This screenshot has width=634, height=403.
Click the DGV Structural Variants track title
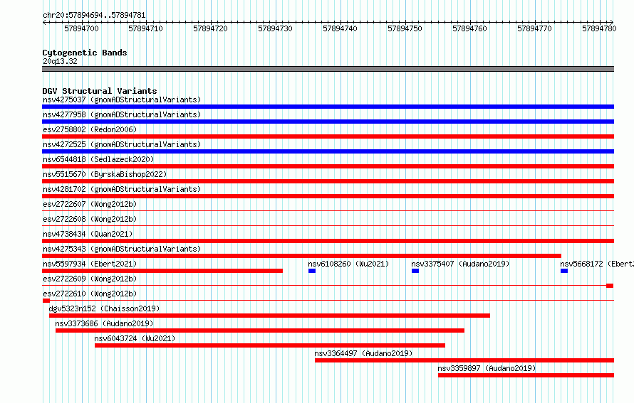coord(100,91)
